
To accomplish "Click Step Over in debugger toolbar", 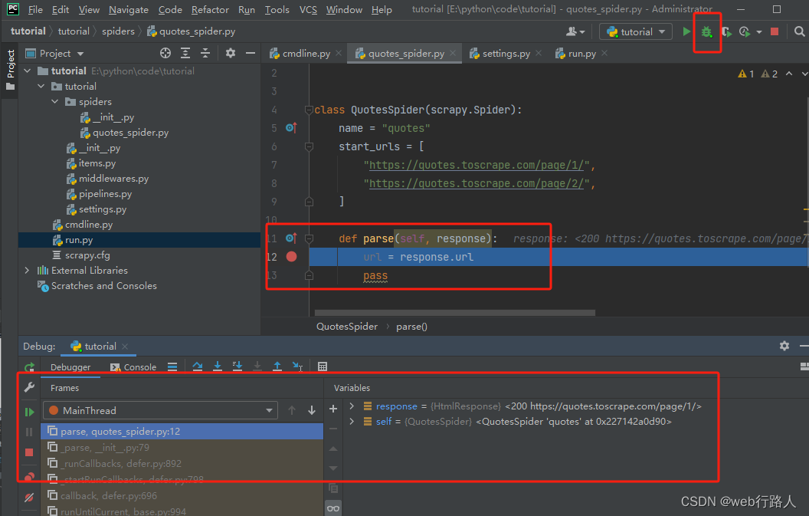I will click(197, 366).
